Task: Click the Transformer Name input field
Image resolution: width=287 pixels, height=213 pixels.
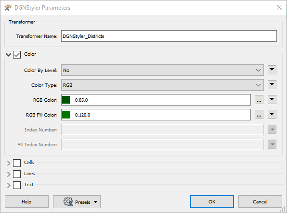Action: point(169,36)
